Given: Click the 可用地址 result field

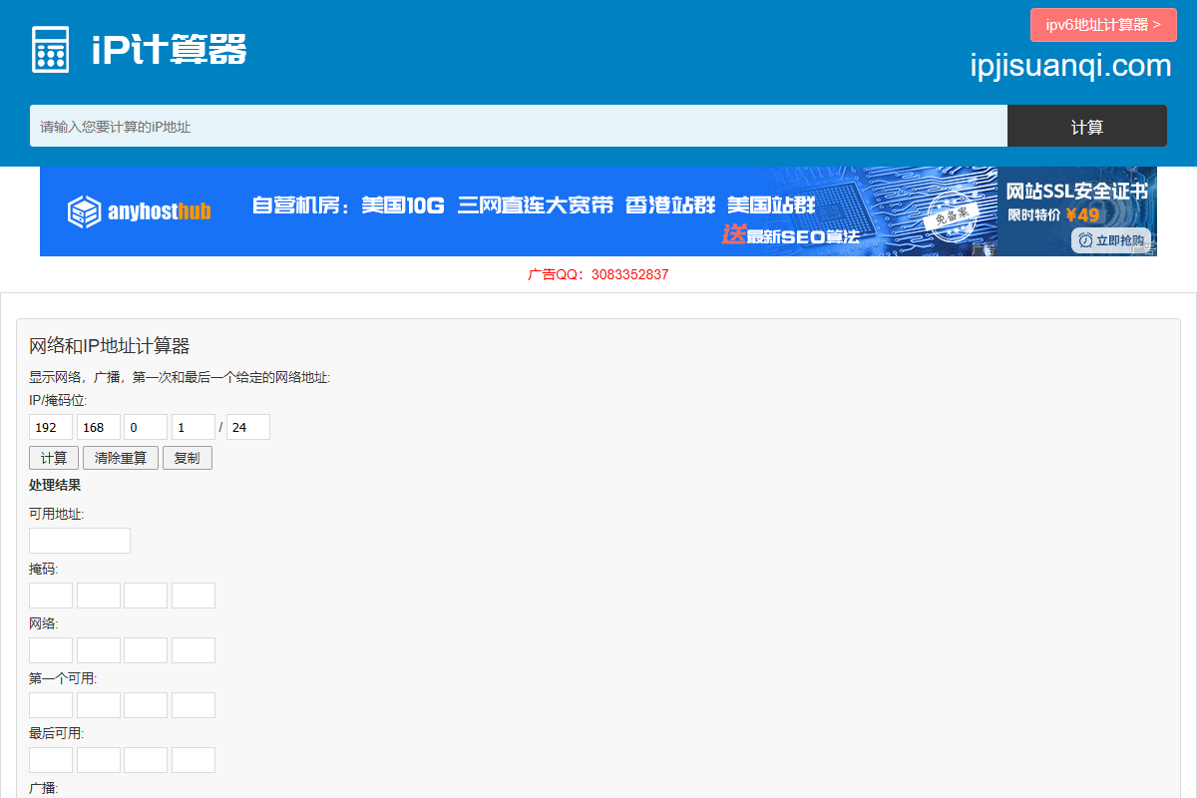Looking at the screenshot, I should click(80, 541).
